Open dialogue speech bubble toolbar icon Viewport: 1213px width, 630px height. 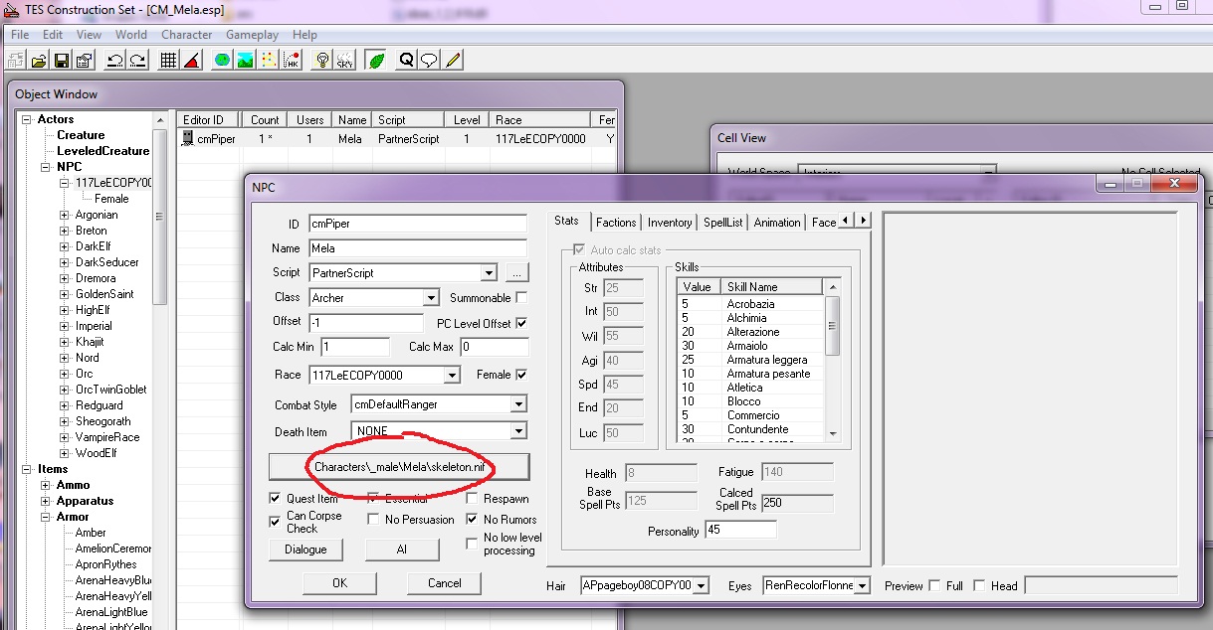429,60
